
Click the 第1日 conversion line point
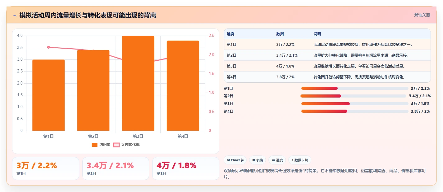pos(48,47)
